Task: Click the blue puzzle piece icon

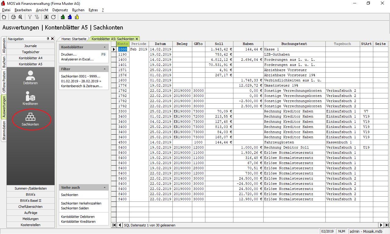Action: coord(70,17)
